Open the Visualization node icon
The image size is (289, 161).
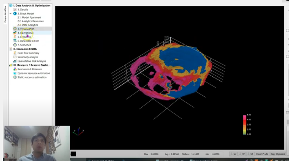pyautogui.click(x=15, y=29)
